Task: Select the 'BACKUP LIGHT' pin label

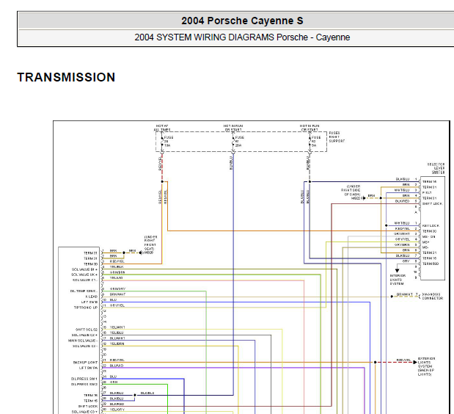Action: pyautogui.click(x=85, y=363)
